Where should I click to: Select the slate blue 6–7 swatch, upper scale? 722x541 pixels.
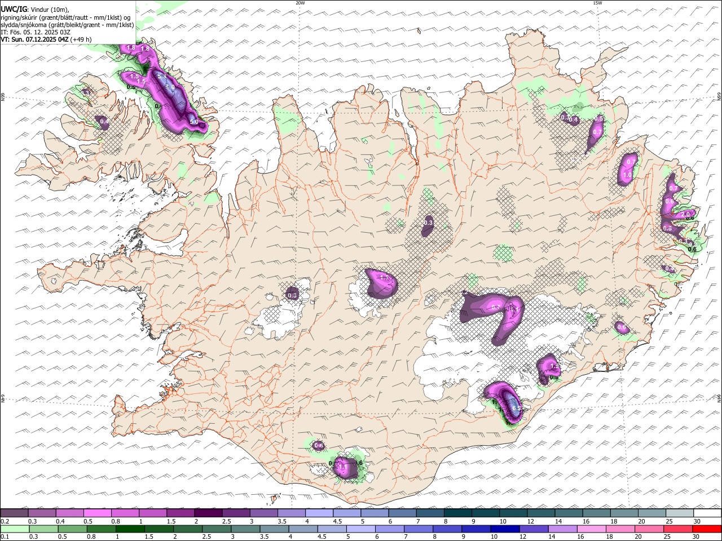[402, 513]
